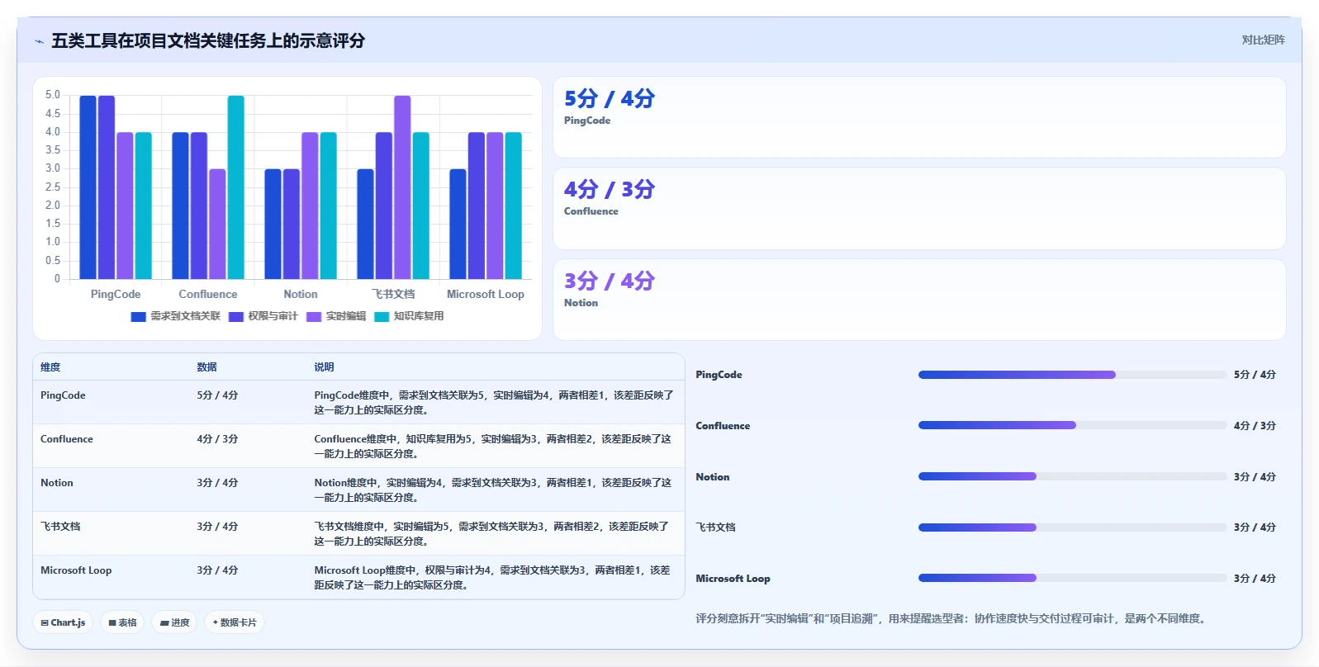Select the 进度 tag chip
Screen dimensions: 1319x667
click(174, 622)
